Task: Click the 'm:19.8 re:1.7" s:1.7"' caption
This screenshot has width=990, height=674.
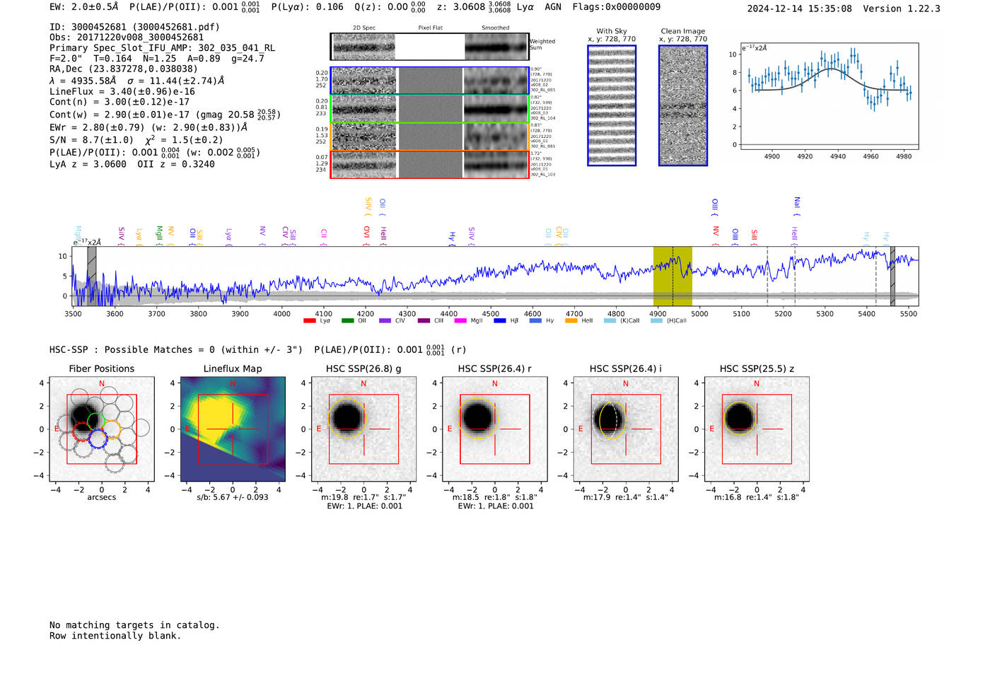Action: 363,497
